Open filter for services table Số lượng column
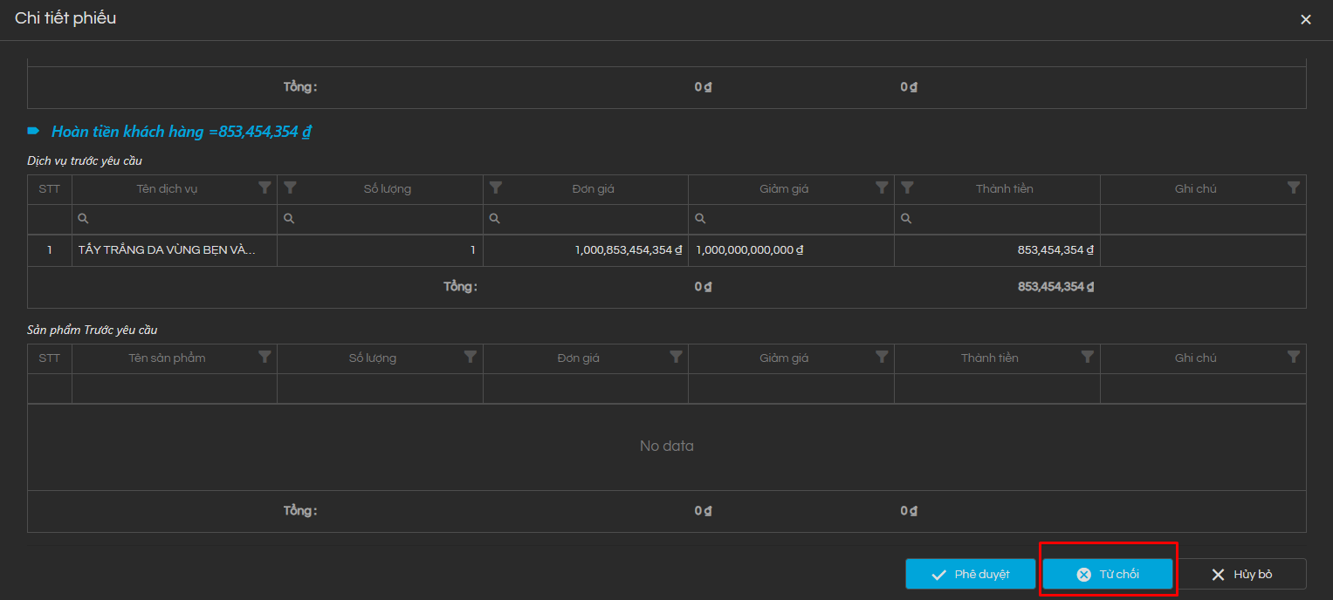 [291, 187]
